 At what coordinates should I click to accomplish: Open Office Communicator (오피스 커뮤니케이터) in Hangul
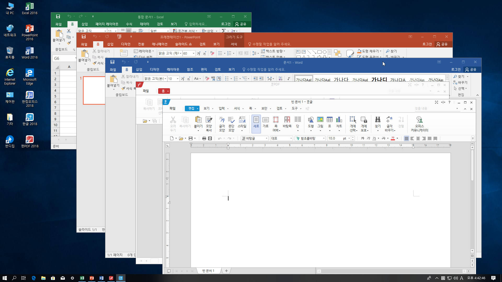tap(419, 124)
